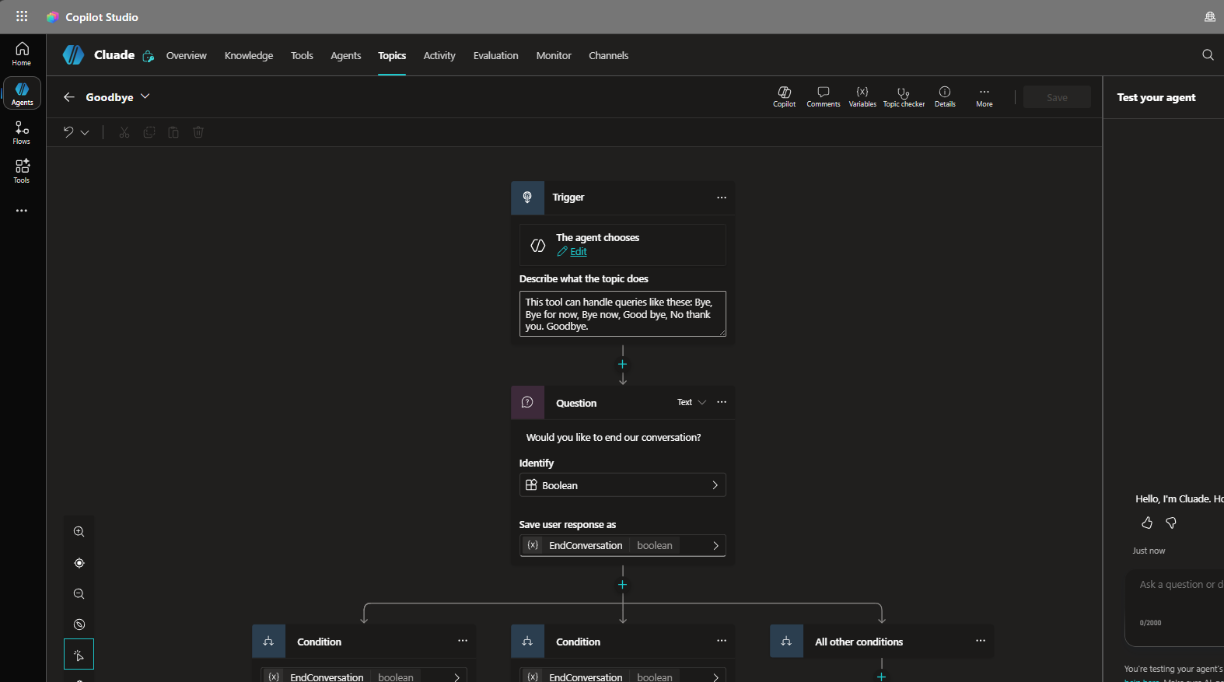Screen dimensions: 1224x682
Task: Click the add node plus below Trigger
Action: [x=622, y=364]
